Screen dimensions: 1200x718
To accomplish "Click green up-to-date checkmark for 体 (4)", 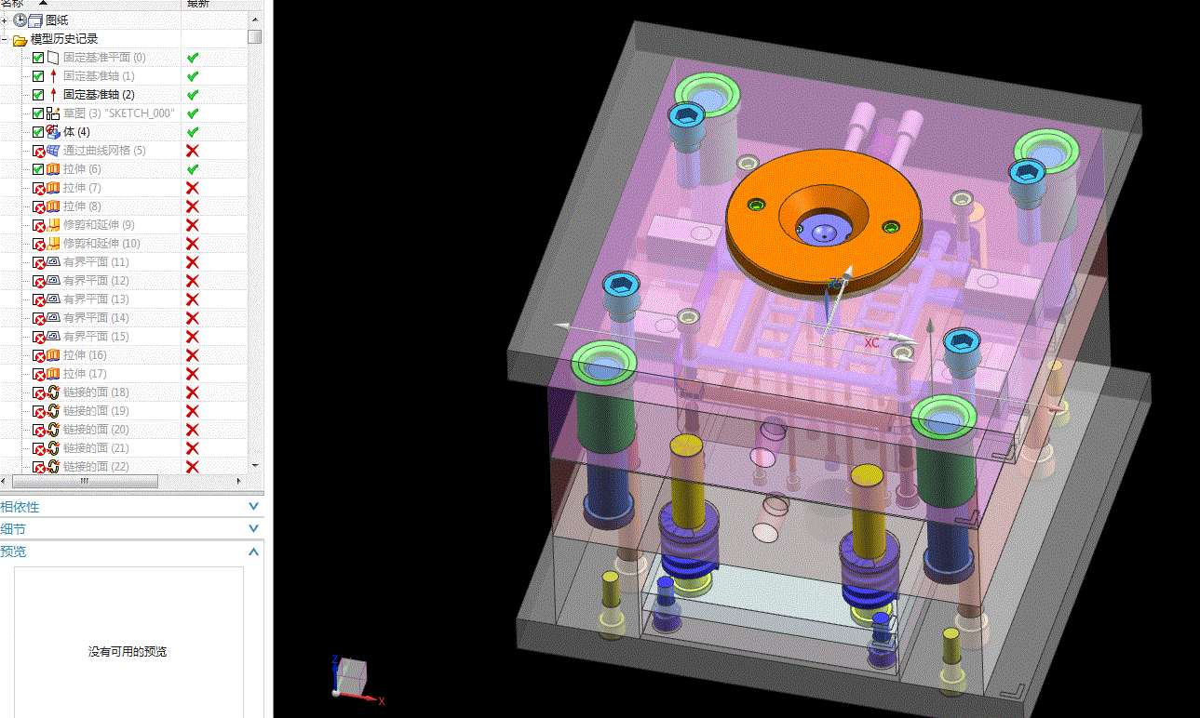I will point(193,132).
